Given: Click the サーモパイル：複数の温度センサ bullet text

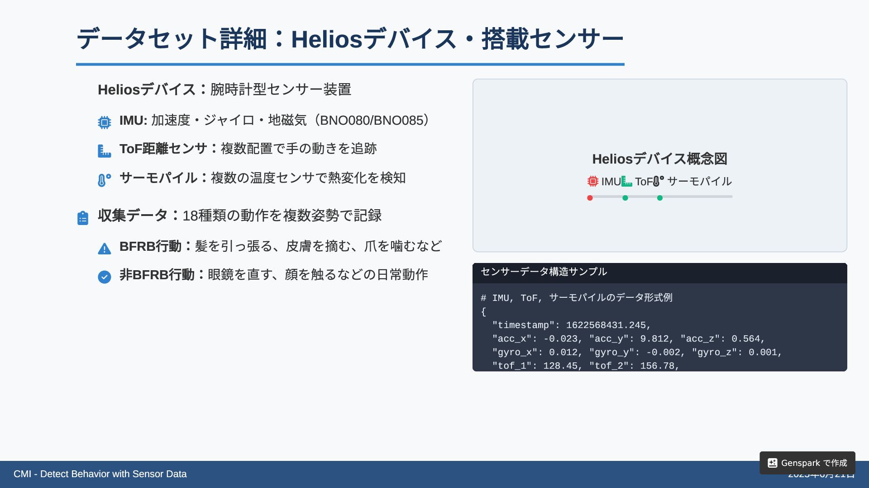Looking at the screenshot, I should [x=263, y=178].
